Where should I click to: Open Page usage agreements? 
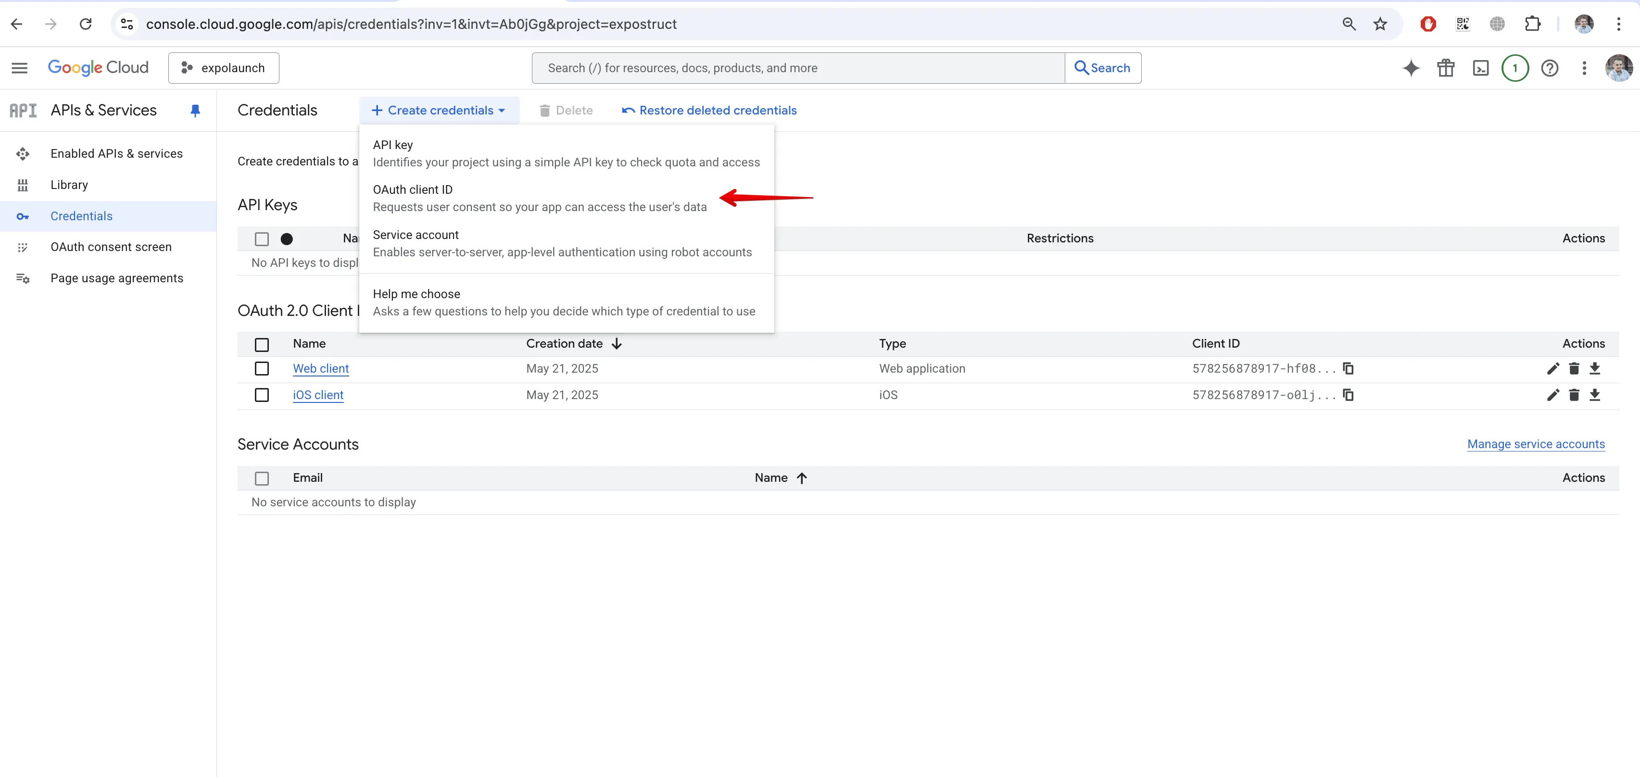pos(108,278)
